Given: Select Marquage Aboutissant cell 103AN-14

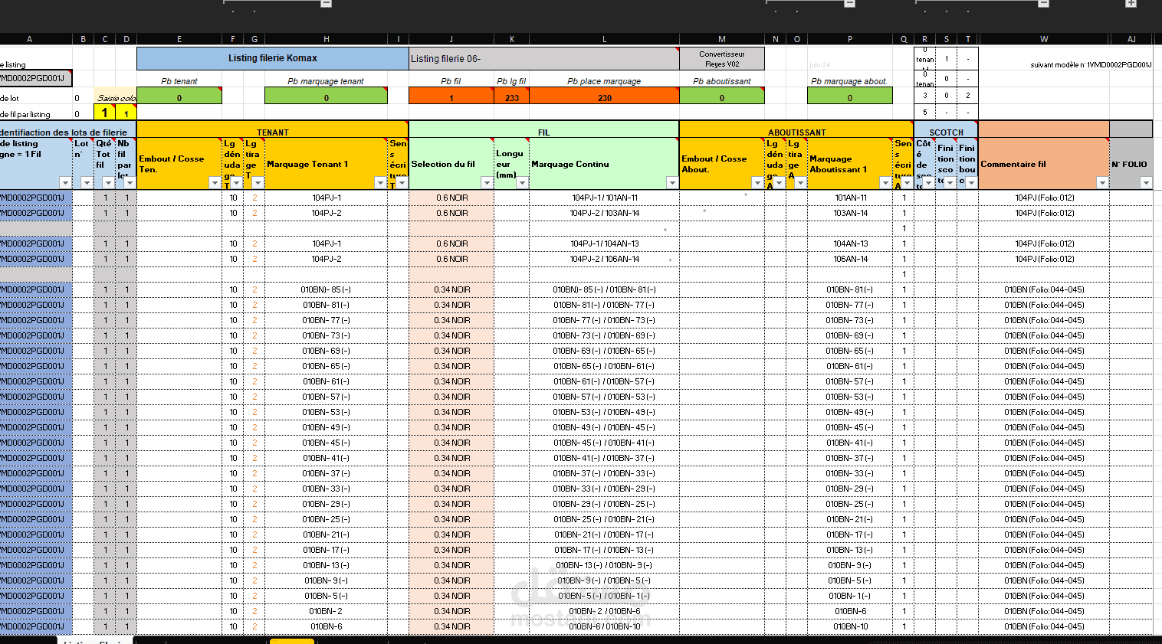Looking at the screenshot, I should point(850,213).
